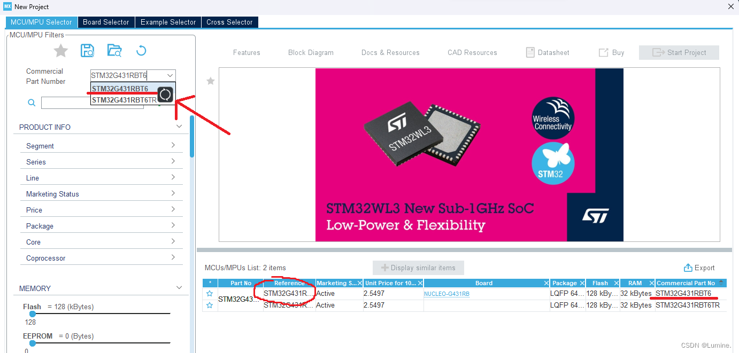
Task: Open the Block Diagram tab
Action: pyautogui.click(x=311, y=52)
